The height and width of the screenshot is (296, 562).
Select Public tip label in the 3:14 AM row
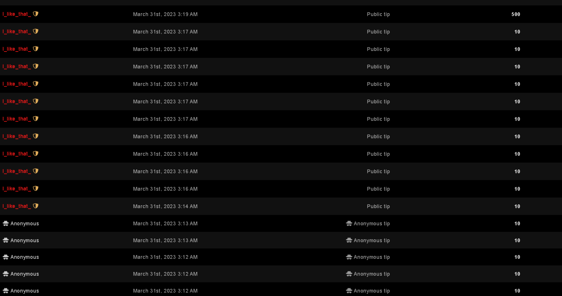click(378, 206)
